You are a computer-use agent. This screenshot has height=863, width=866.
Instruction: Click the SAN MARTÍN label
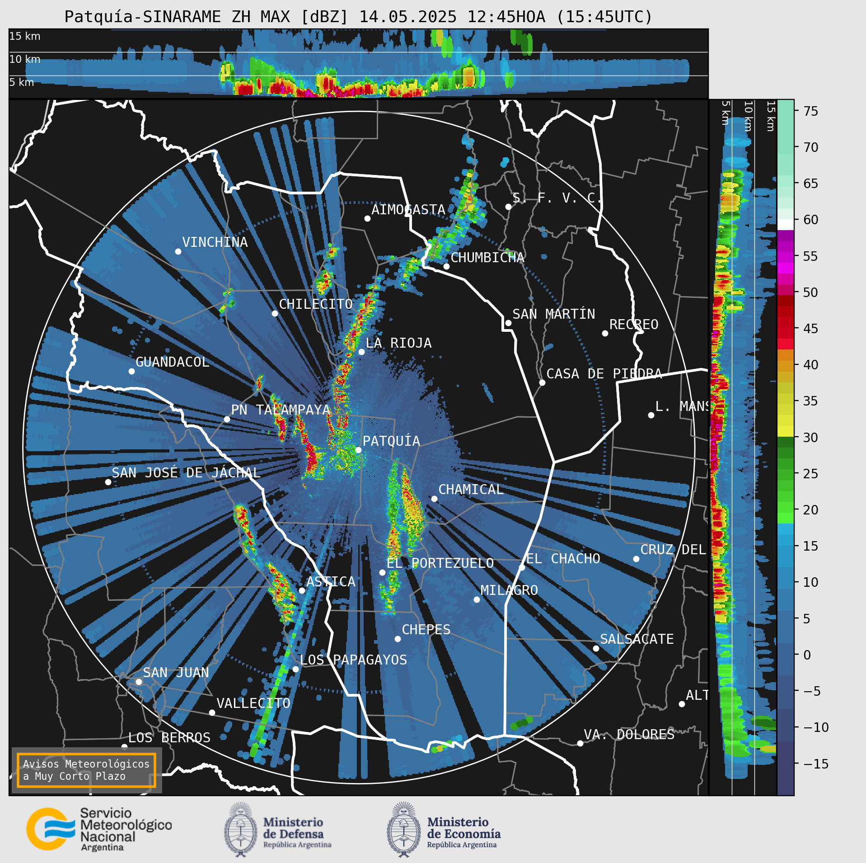point(554,314)
